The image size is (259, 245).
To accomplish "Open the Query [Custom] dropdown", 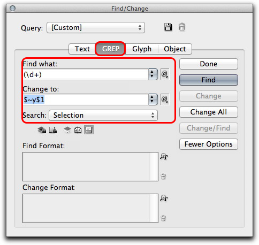I will [96, 28].
